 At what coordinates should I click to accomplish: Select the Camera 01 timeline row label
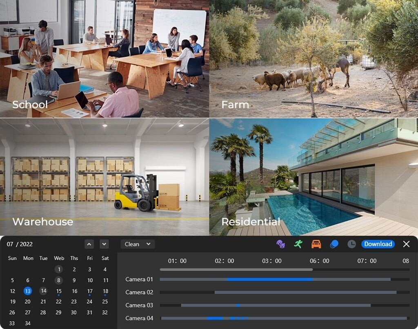coord(139,279)
